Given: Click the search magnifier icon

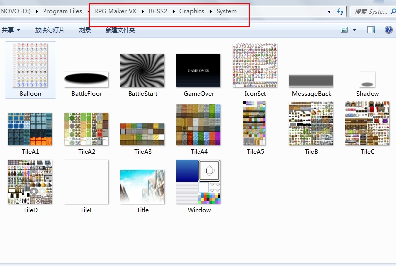Looking at the screenshot, I should [x=393, y=12].
